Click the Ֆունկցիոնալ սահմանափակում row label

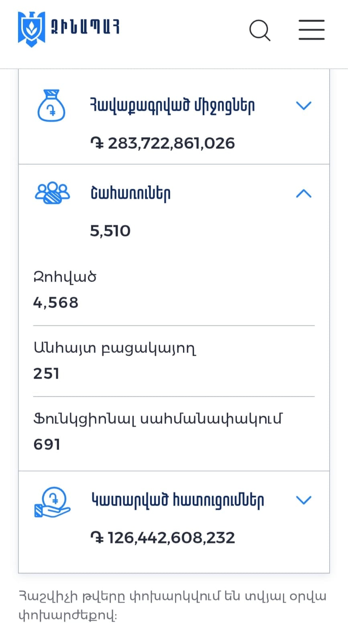(158, 419)
